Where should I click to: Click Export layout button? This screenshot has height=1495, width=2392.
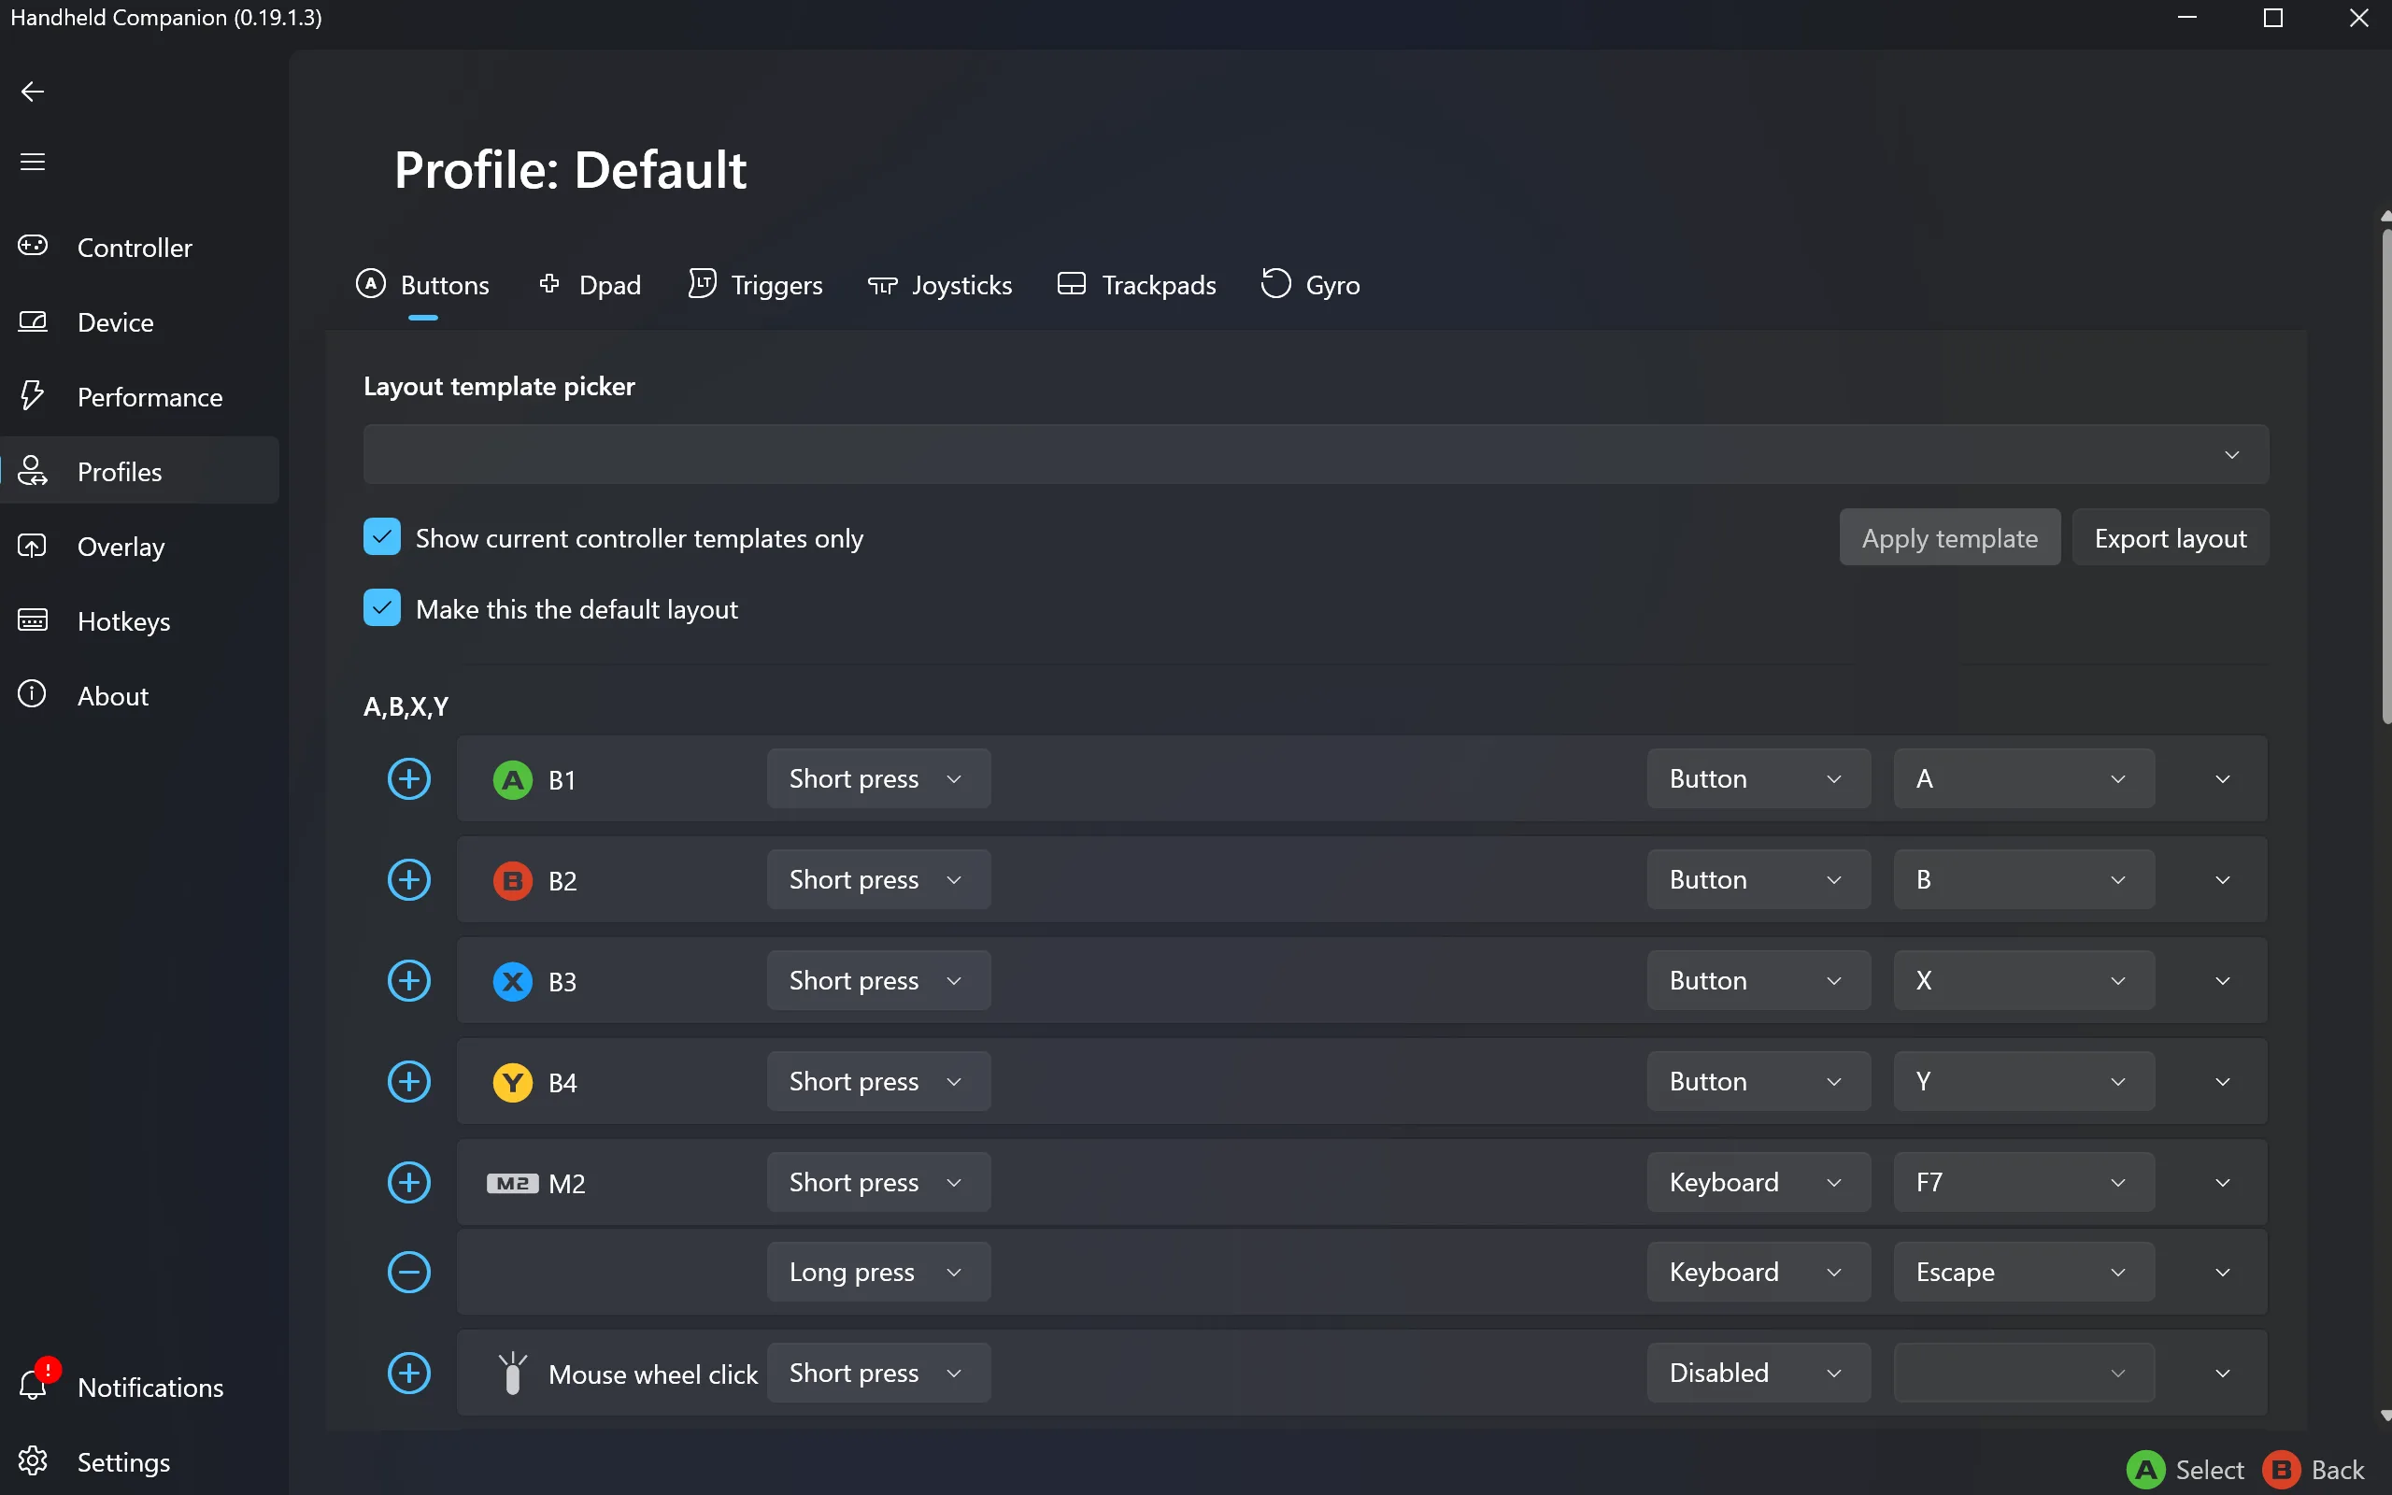[x=2170, y=538]
